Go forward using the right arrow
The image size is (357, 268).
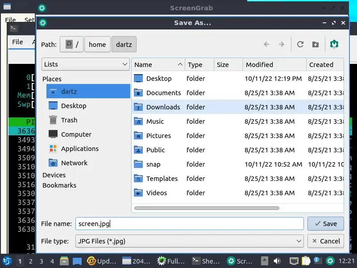point(281,44)
